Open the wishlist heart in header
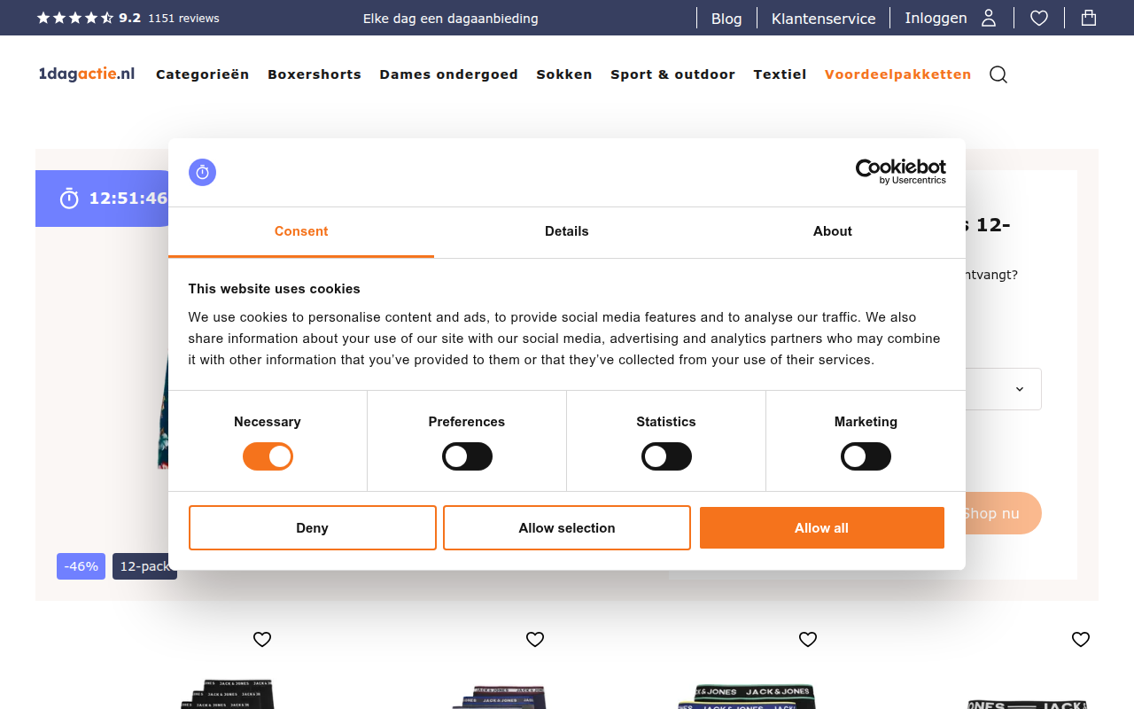The height and width of the screenshot is (709, 1134). coord(1039,18)
